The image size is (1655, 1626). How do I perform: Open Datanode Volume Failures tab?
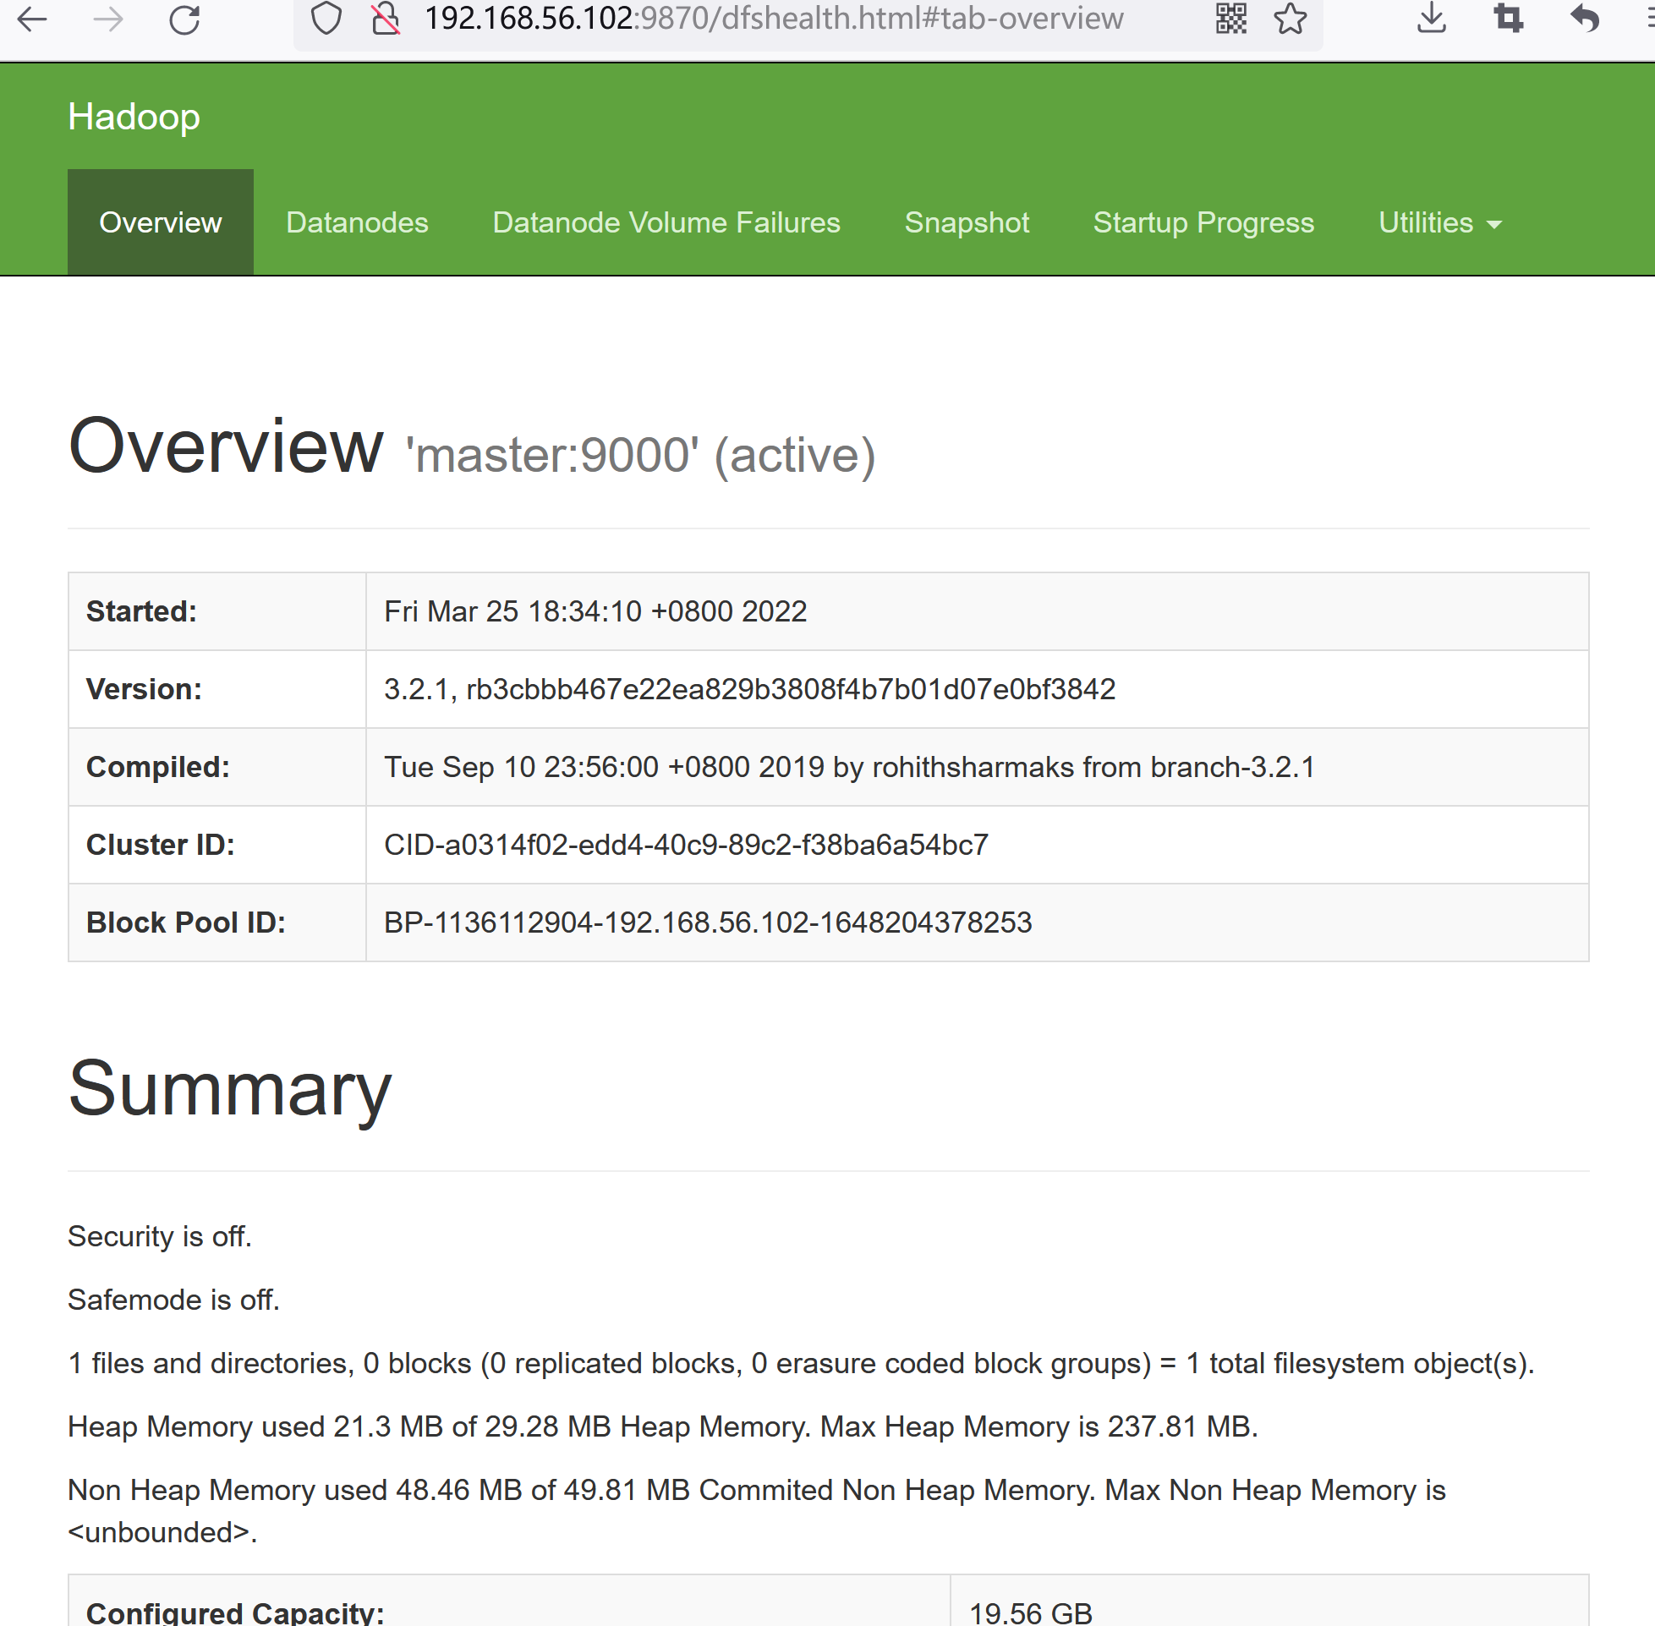tap(666, 223)
